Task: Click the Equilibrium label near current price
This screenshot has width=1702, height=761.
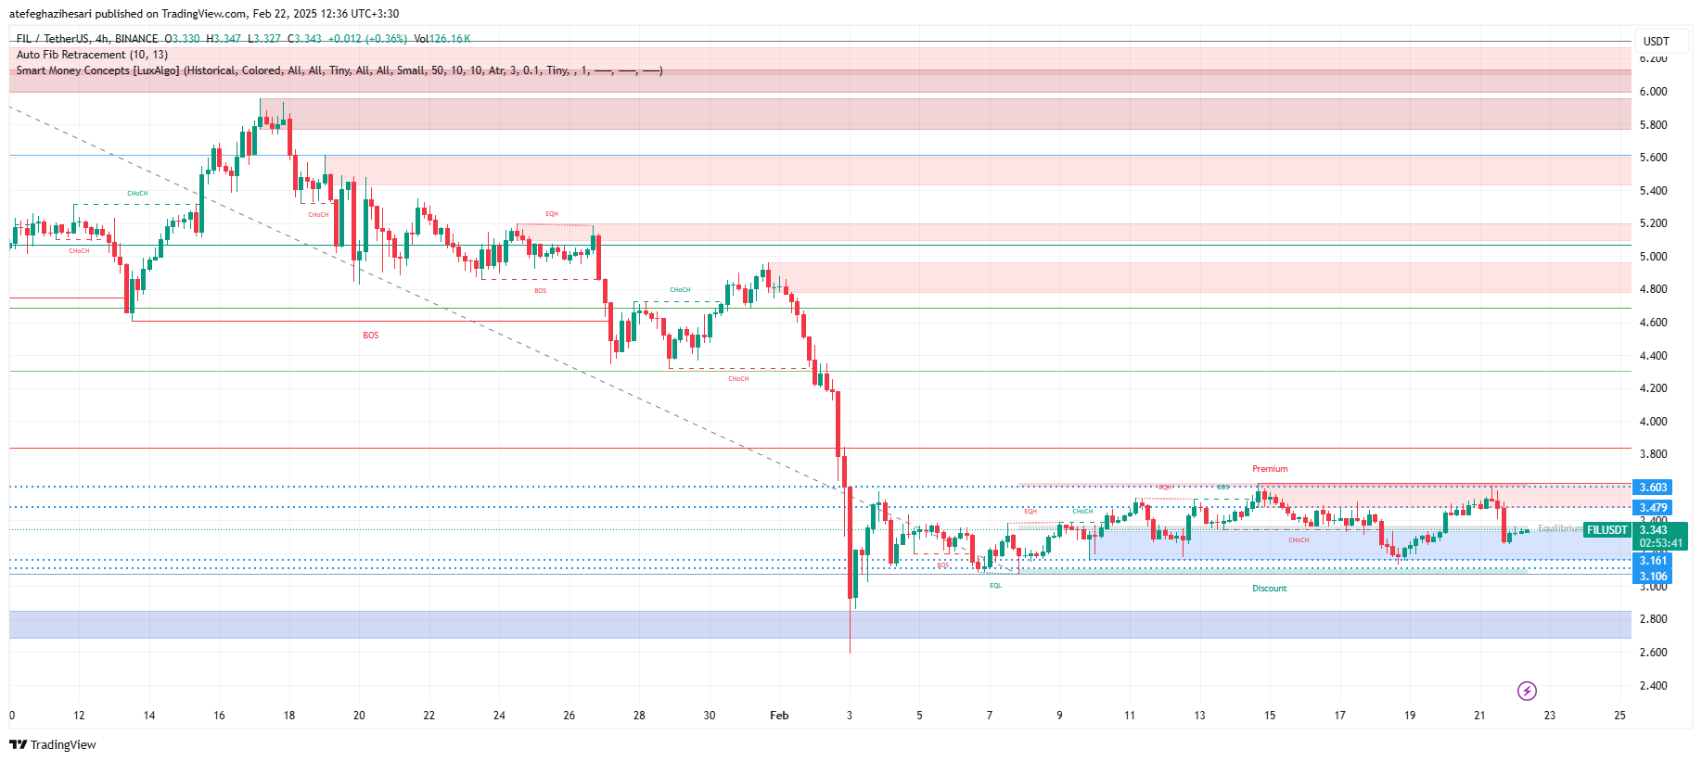Action: (1560, 528)
